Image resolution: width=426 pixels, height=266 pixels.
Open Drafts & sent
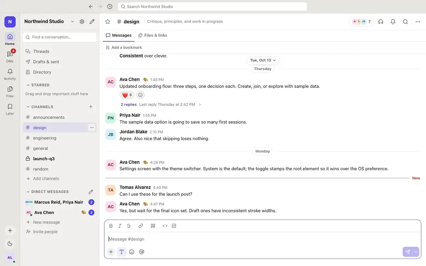(x=60, y=62)
